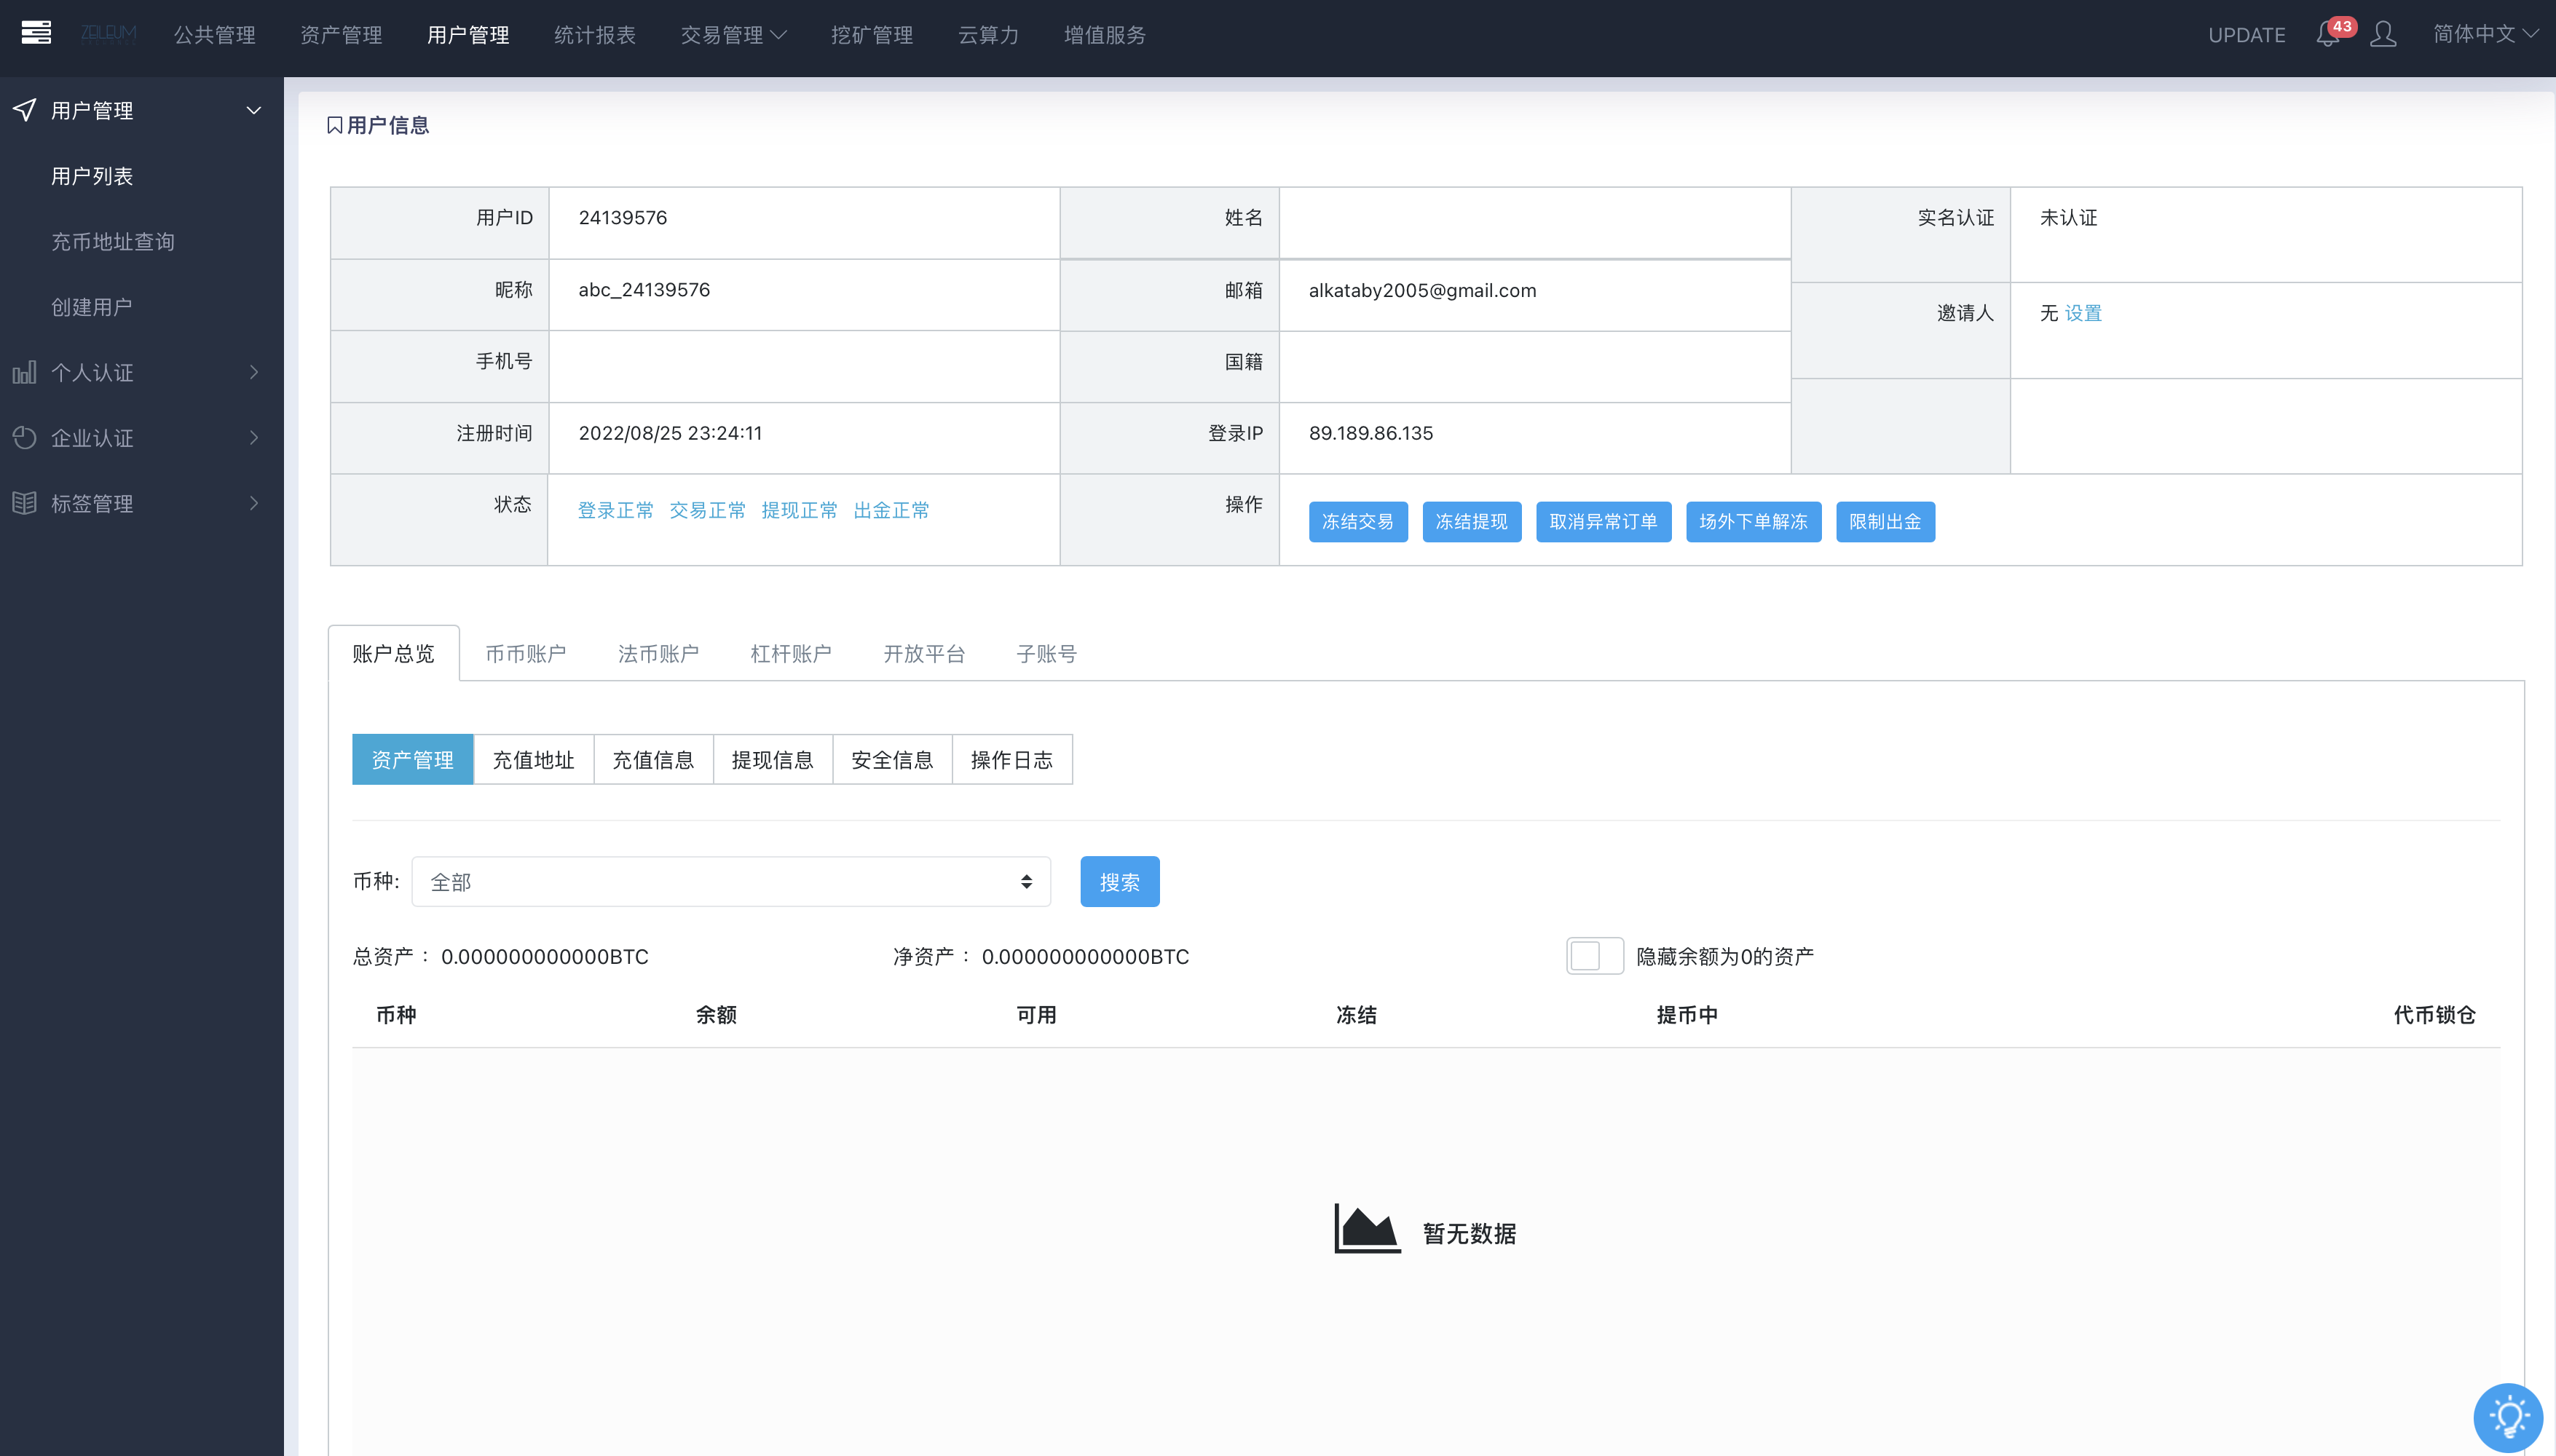Click the 余额 column header
The width and height of the screenshot is (2556, 1456).
coord(717,1015)
